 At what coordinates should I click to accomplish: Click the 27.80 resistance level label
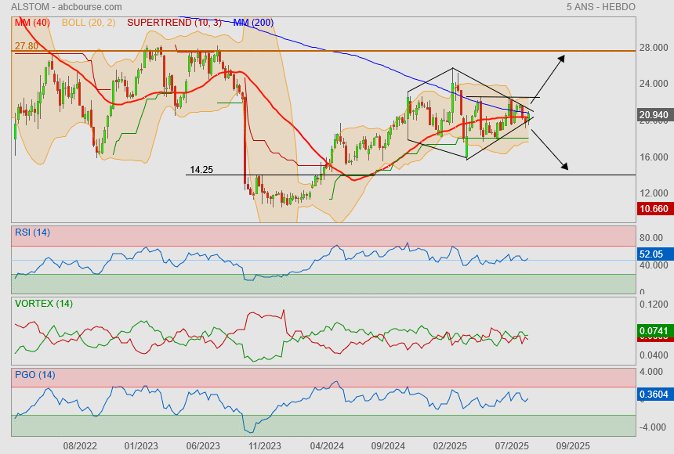26,46
